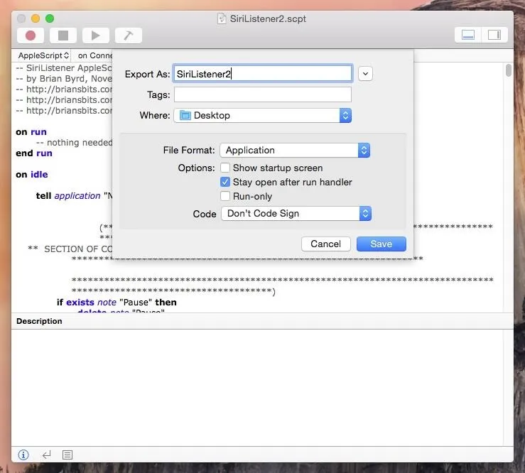Show result with the return arrow icon
The width and height of the screenshot is (525, 473).
[47, 455]
